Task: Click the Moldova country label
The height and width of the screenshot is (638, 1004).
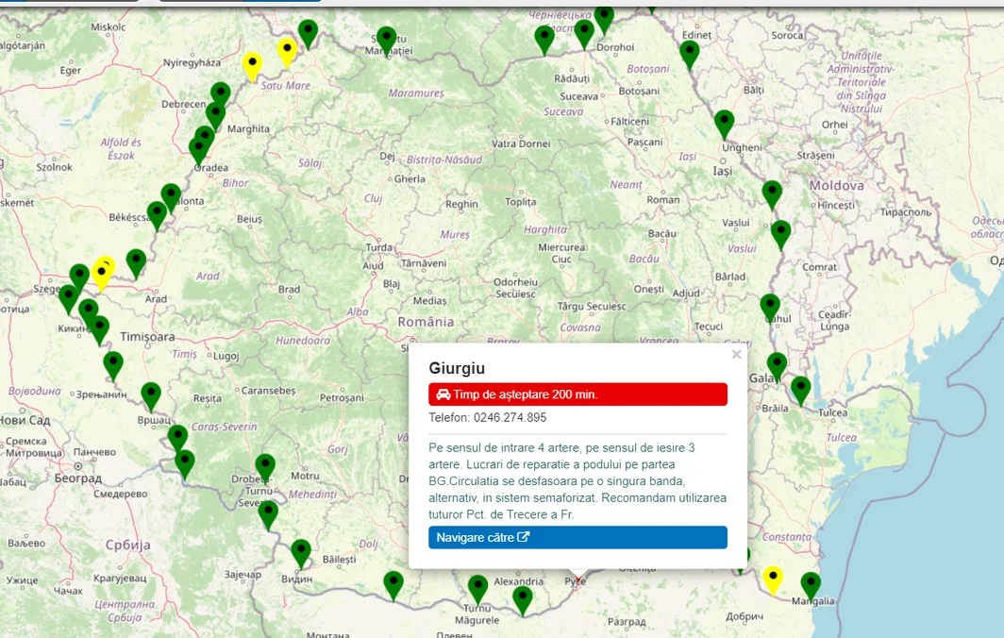Action: coord(836,186)
